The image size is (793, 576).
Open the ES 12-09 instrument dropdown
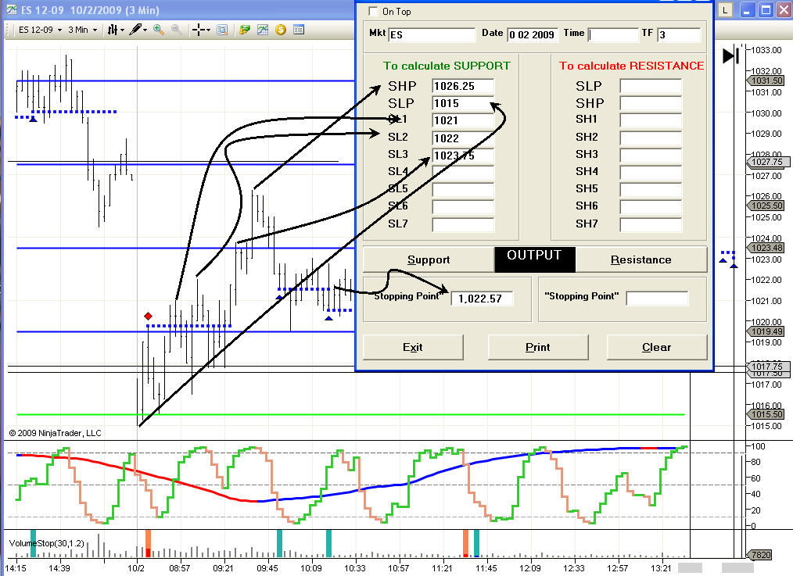pos(40,30)
